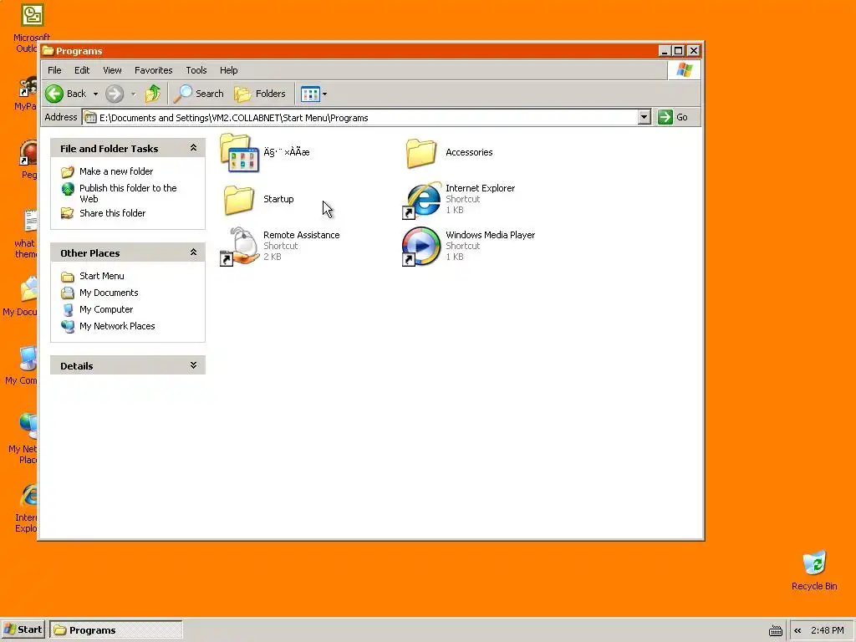
Task: Select the 'what theme' text file icon
Action: coord(29,221)
